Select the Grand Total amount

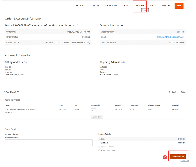point(181,143)
